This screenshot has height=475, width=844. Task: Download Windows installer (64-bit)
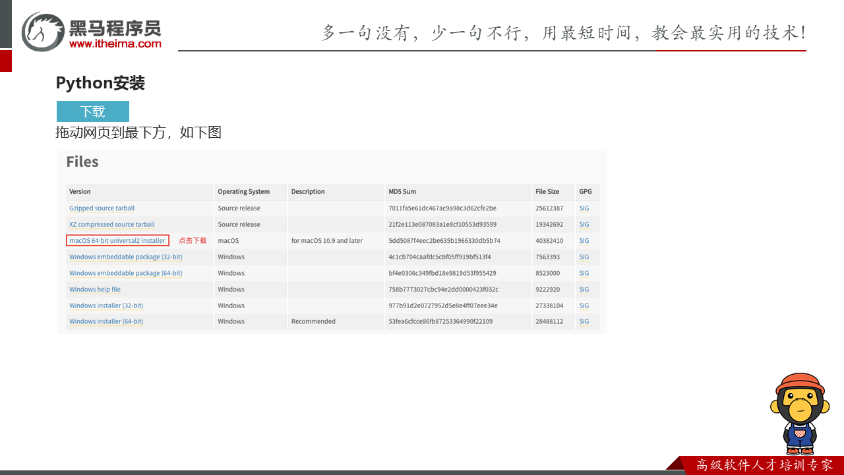(x=105, y=321)
